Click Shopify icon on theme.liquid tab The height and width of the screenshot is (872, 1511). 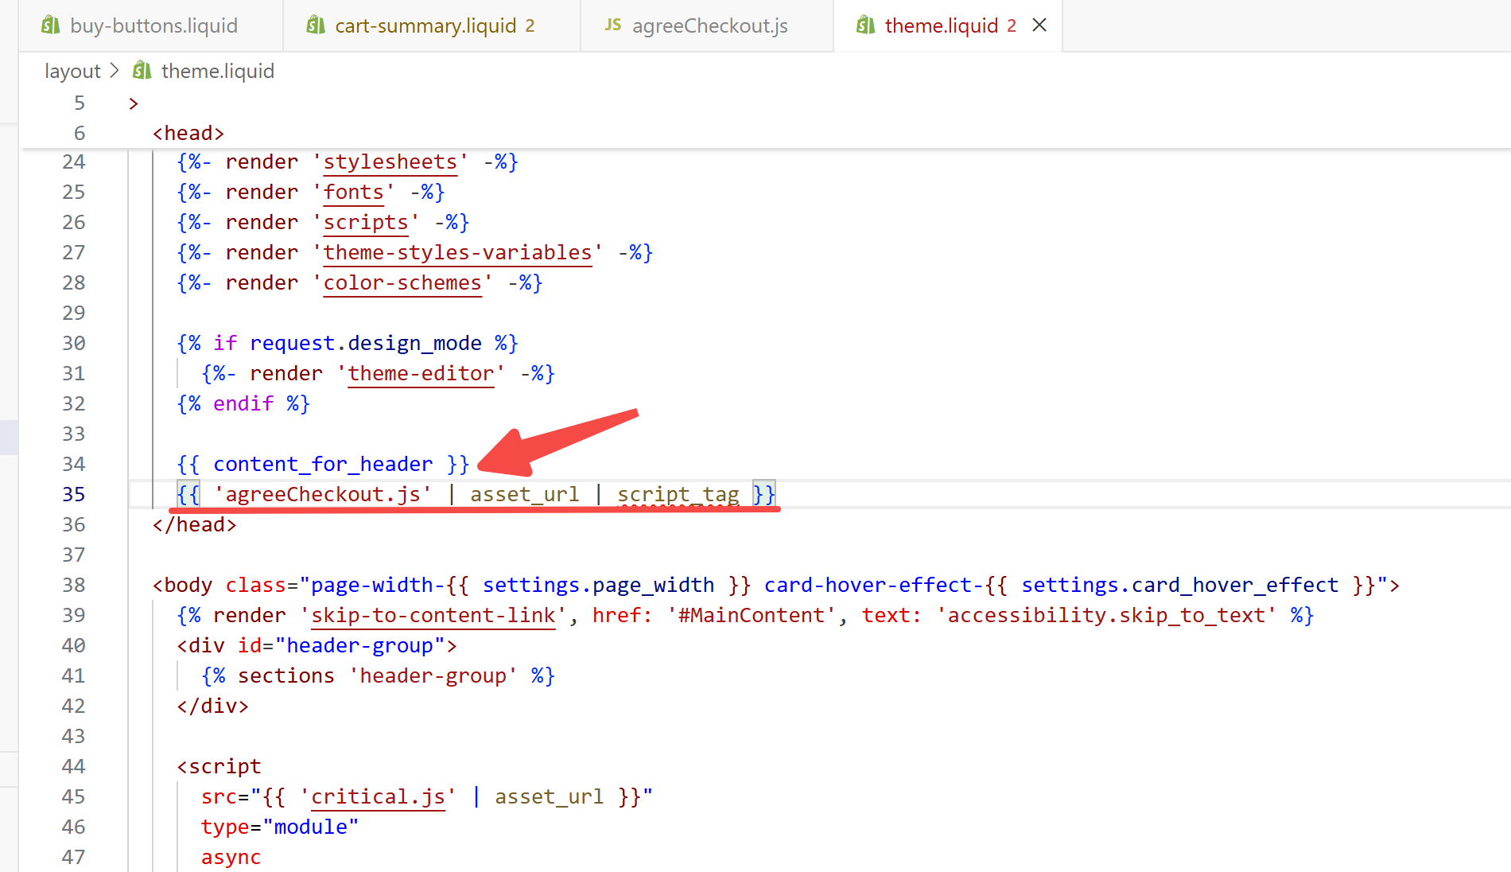865,25
